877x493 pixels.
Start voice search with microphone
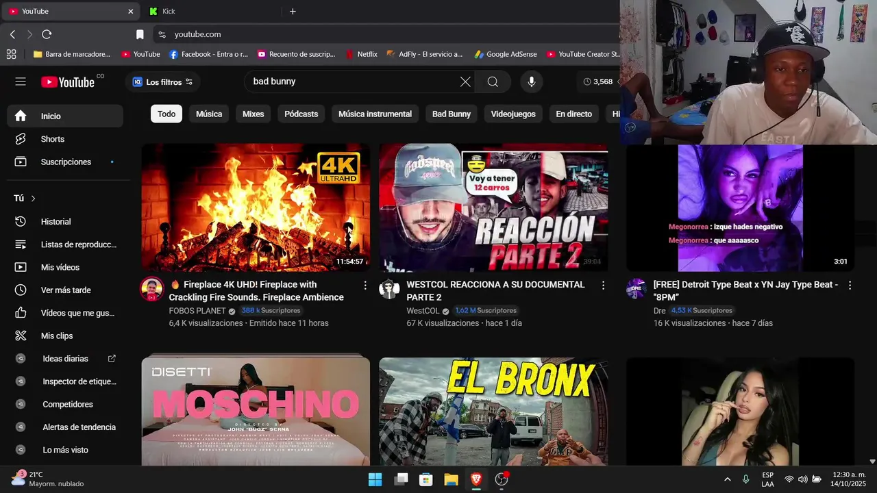(531, 81)
